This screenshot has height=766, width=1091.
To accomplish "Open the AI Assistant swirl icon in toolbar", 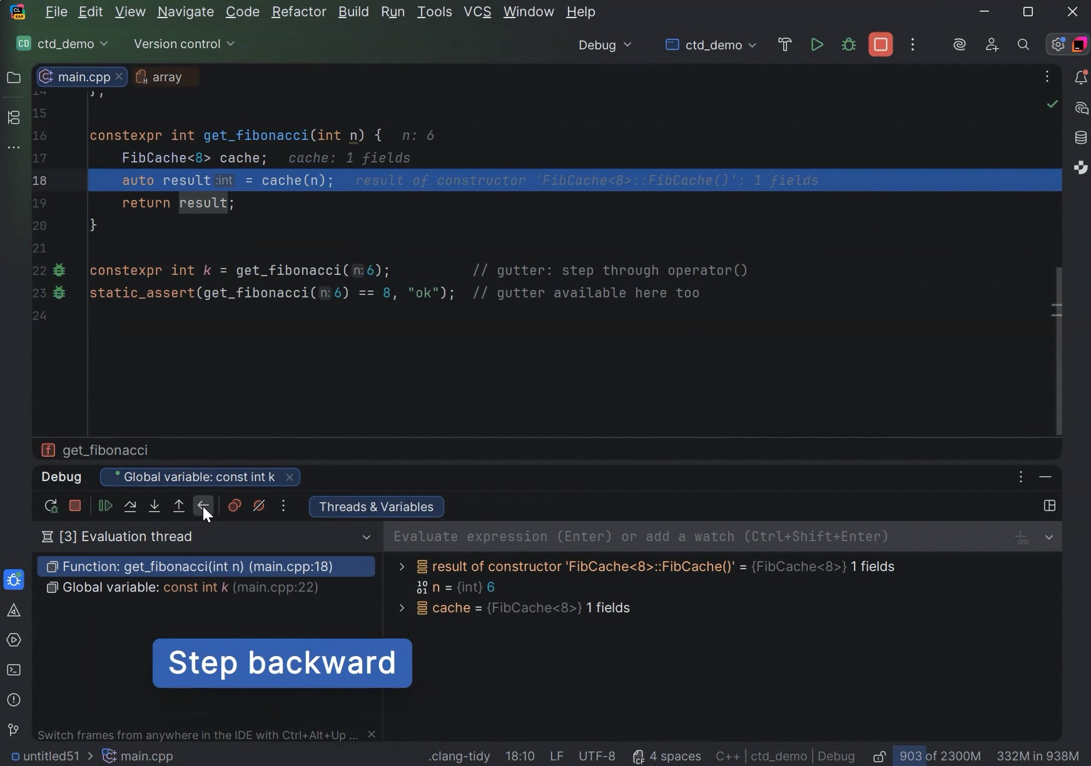I will [x=960, y=44].
